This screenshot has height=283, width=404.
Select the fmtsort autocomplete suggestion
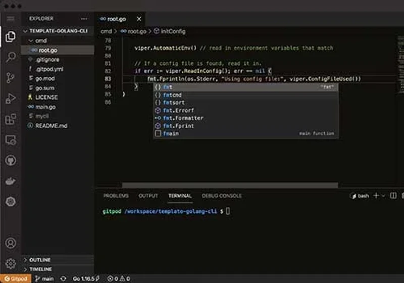(x=246, y=103)
